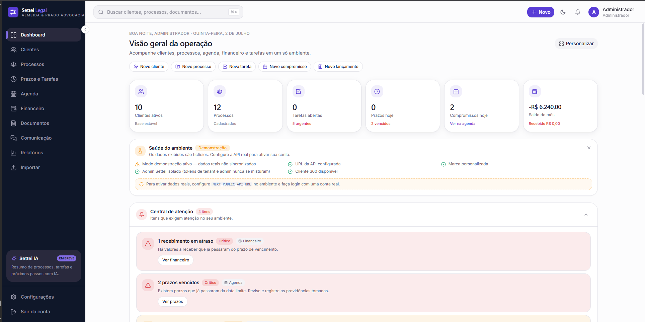
Task: Click the Agenda tag on prazos vencidos alert
Action: tap(233, 283)
